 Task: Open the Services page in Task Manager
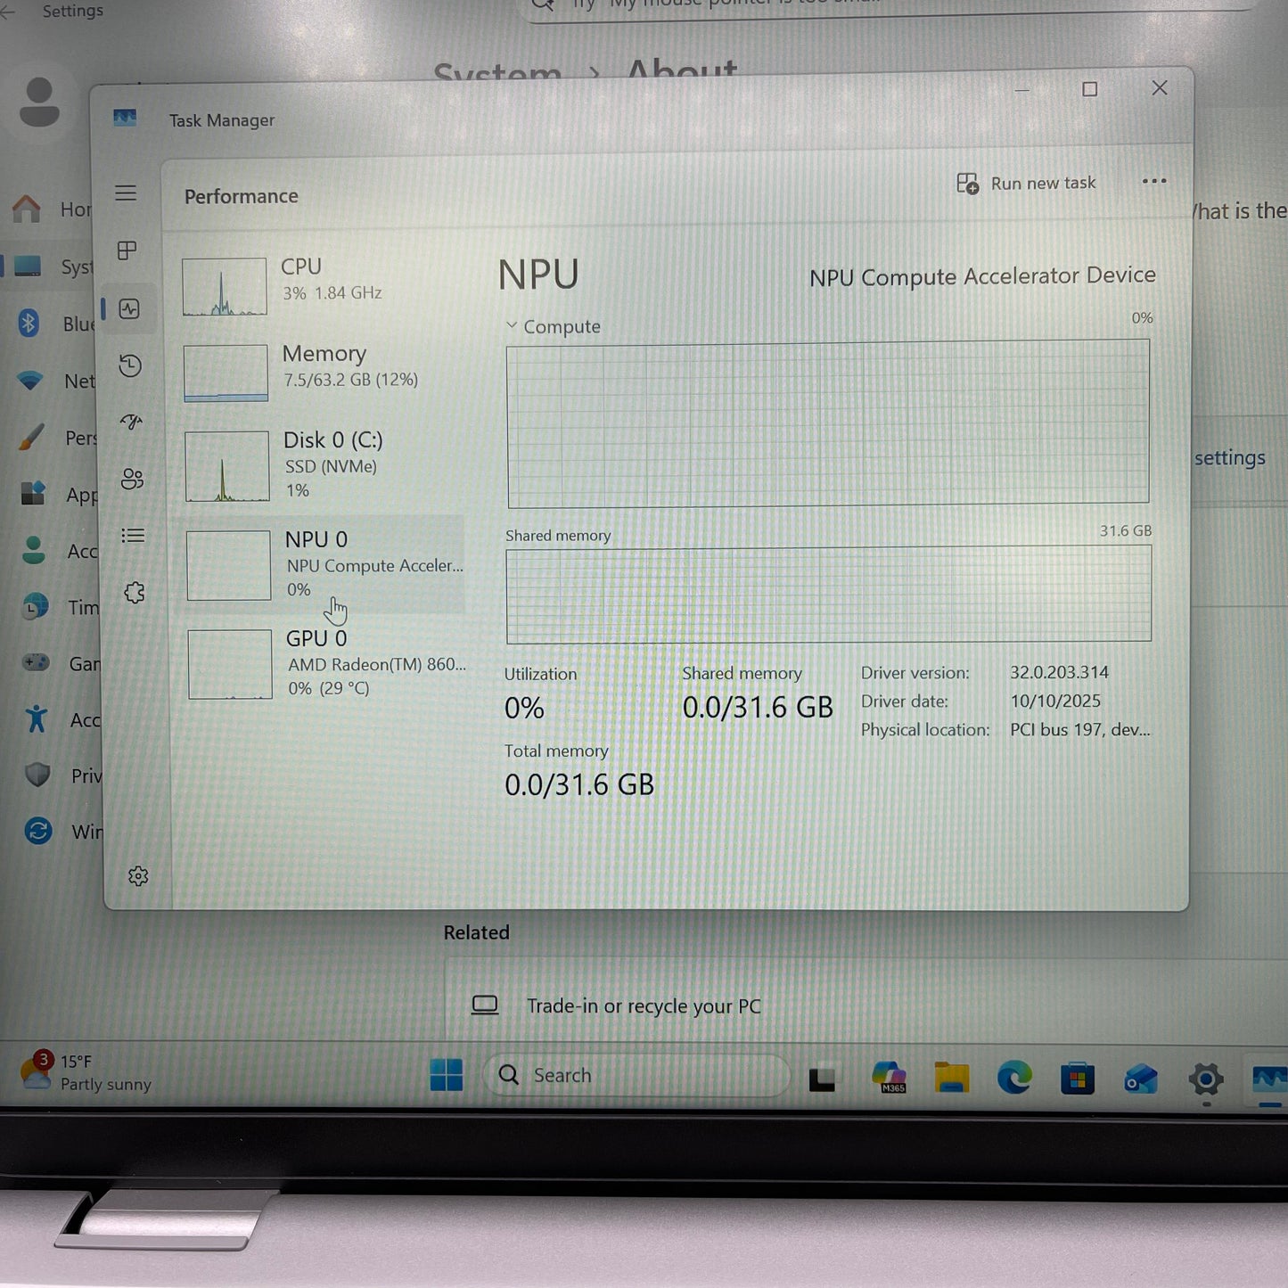point(134,592)
